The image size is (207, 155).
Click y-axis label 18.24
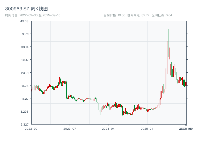(25, 86)
